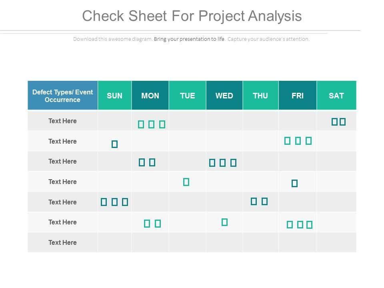Check the single FRI box in the fourth row

(x=295, y=184)
